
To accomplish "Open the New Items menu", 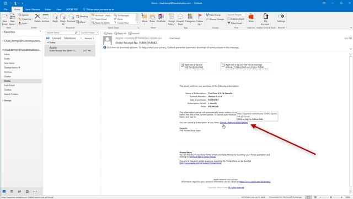I will click(12, 19).
